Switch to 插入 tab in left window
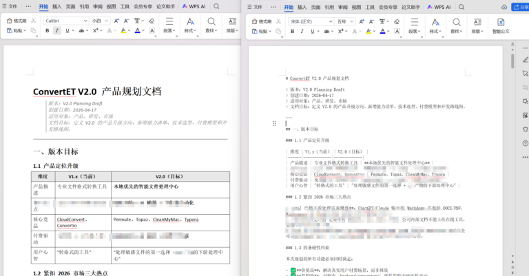 (57, 6)
